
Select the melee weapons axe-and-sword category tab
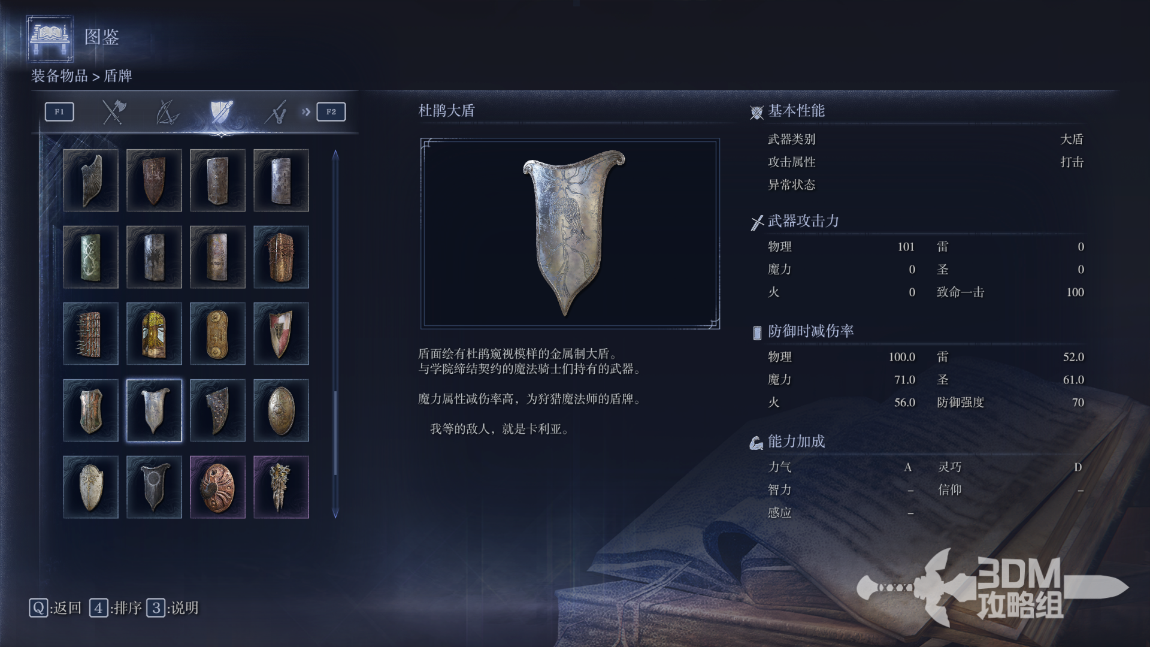pos(113,112)
